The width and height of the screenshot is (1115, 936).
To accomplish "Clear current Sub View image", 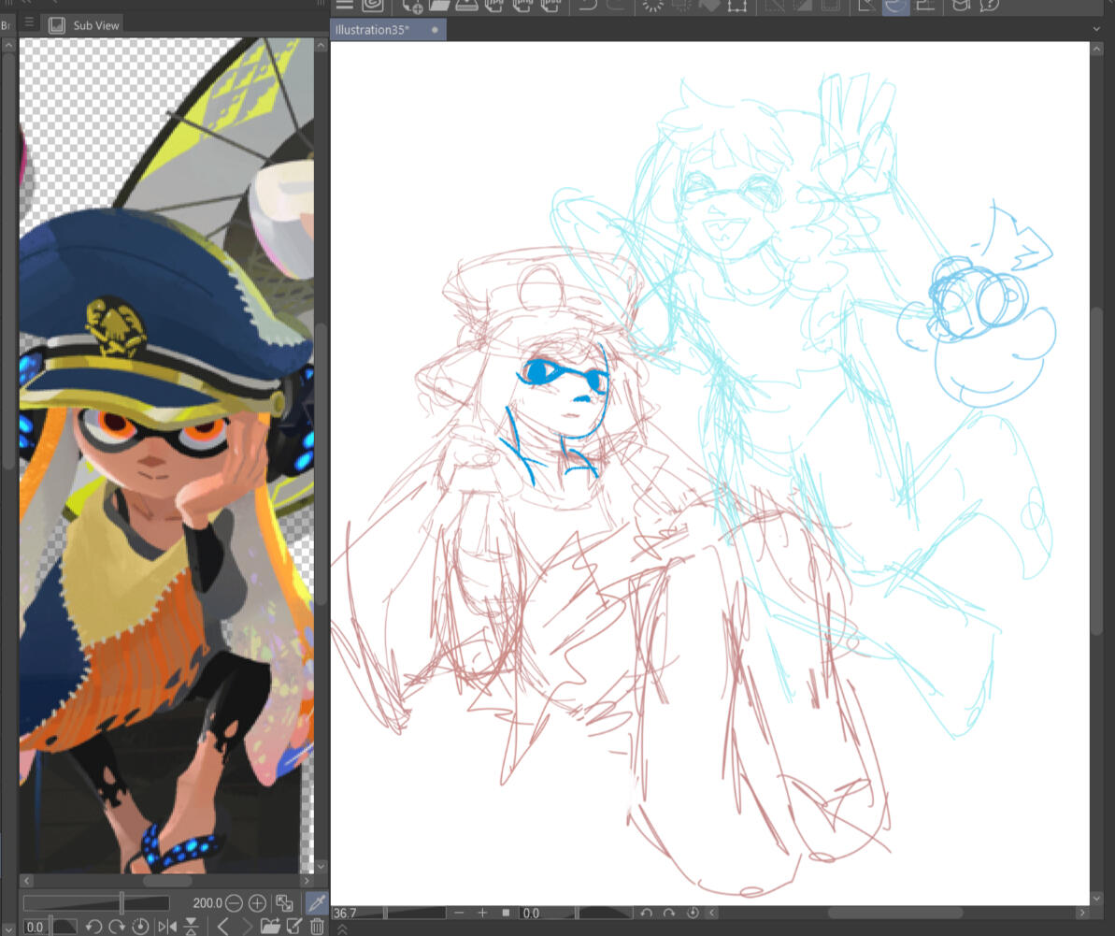I will pos(317,926).
